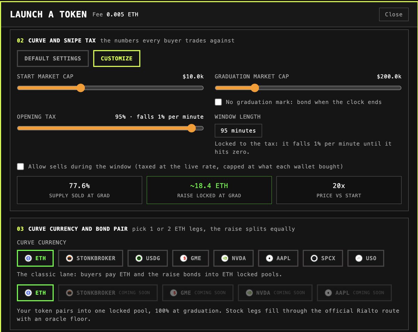The image size is (418, 332).
Task: Click the disabled AAPL Coming Soon leg
Action: coord(354,293)
